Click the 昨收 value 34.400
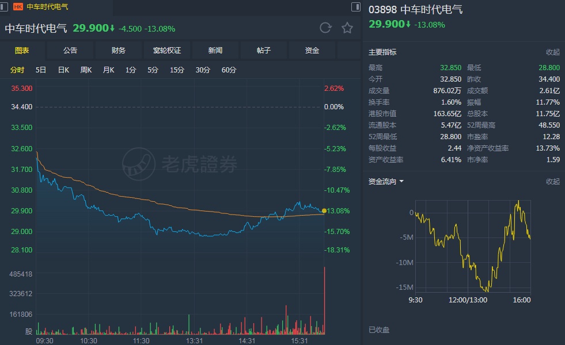This screenshot has width=565, height=345. click(x=549, y=79)
